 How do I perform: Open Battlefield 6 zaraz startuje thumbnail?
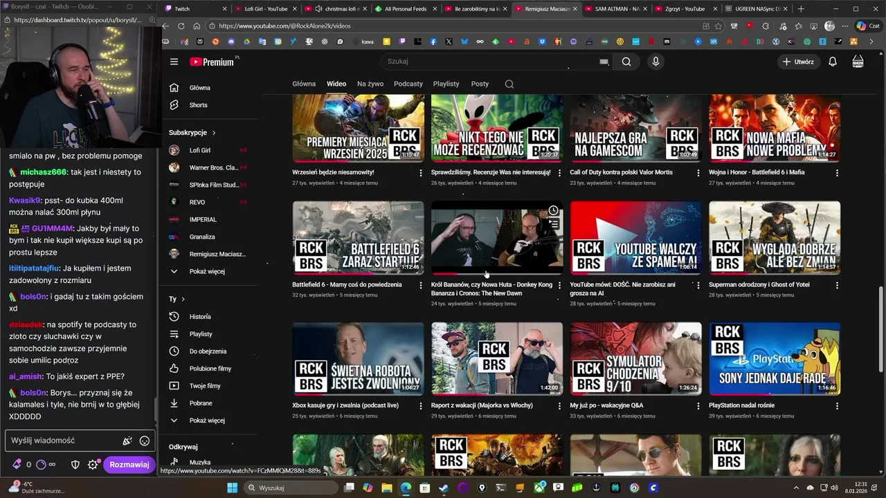[359, 238]
